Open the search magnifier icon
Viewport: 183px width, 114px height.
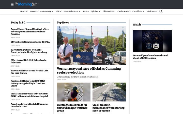[x=161, y=11]
